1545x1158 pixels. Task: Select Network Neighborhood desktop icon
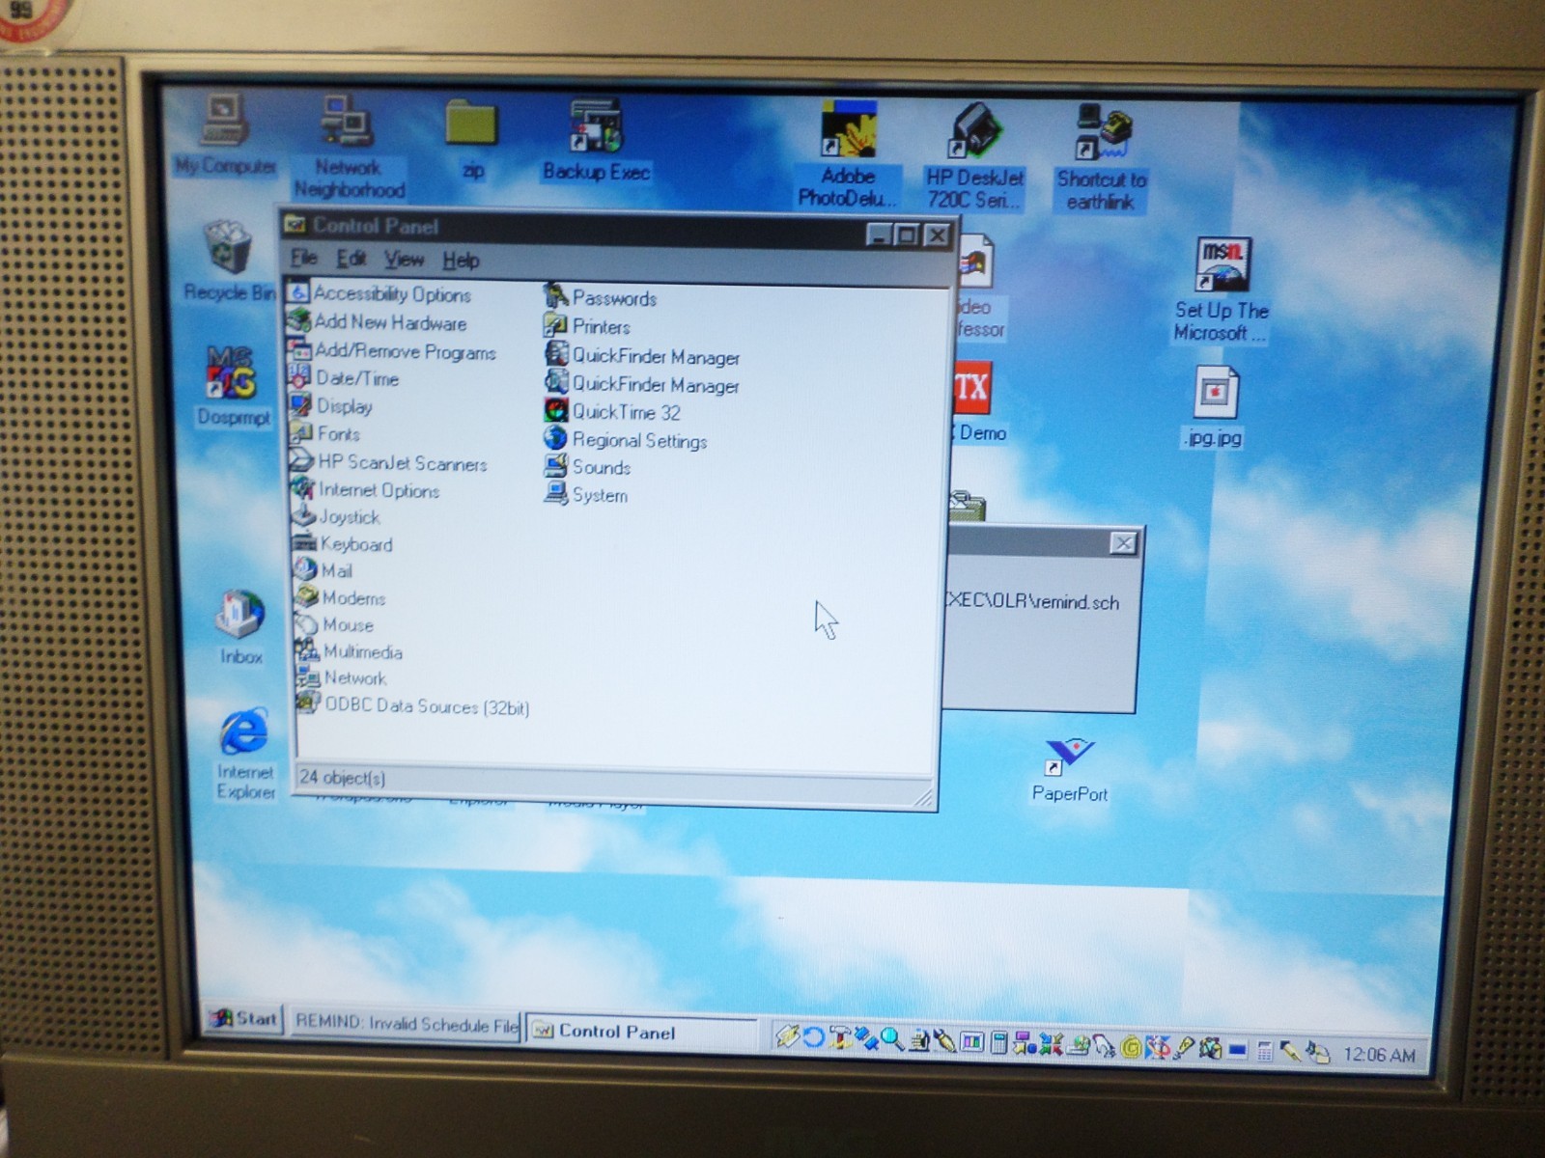(349, 147)
